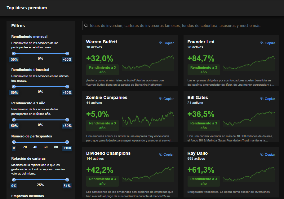This screenshot has height=199, width=284.
Task: Open the Warren Buffett card title
Action: tap(102, 42)
